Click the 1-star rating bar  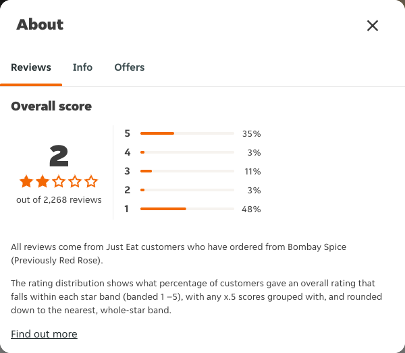pos(187,209)
